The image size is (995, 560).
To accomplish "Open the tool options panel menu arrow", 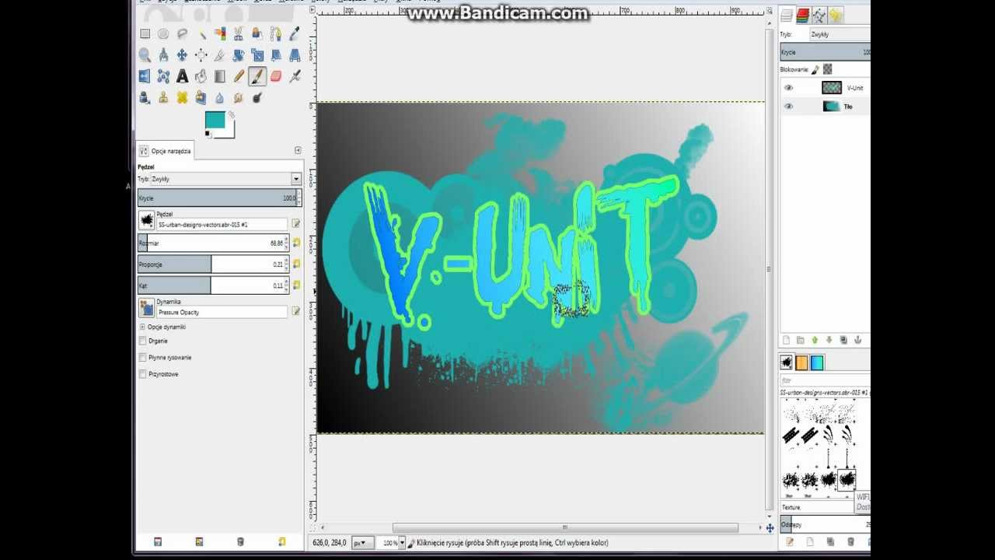I will [298, 150].
